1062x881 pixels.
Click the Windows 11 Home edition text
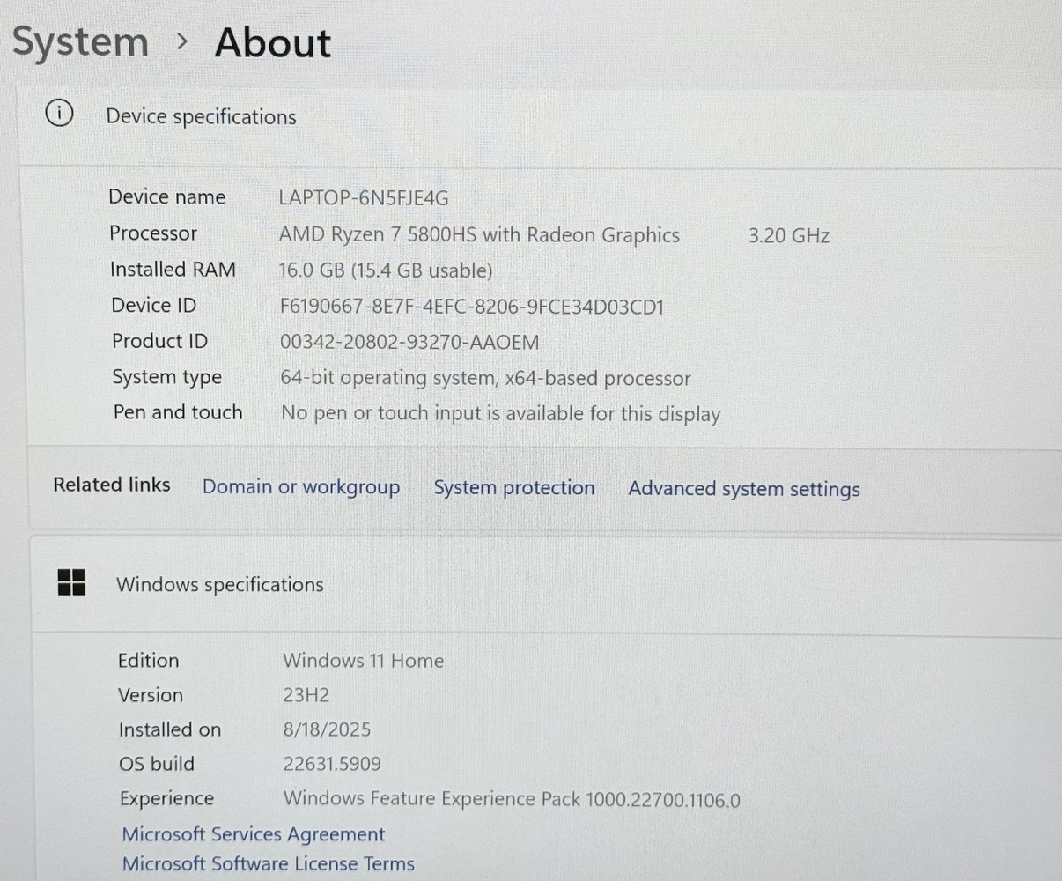363,661
